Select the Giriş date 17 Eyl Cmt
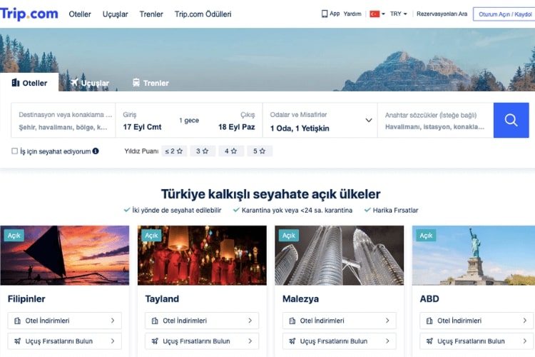 click(142, 127)
